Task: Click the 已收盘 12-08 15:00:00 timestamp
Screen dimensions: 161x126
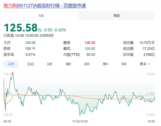Action: point(28,36)
